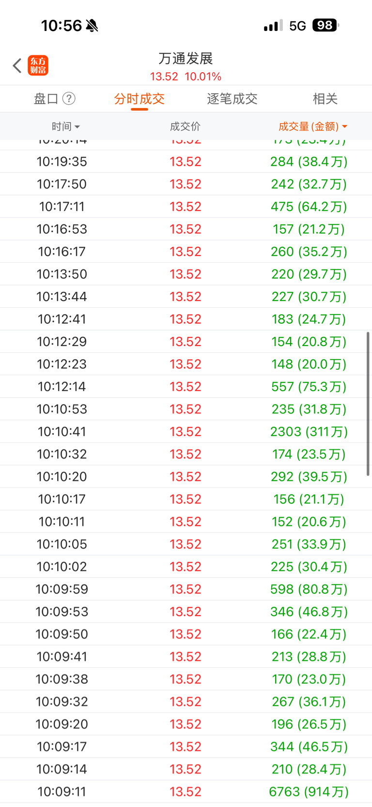372x807 pixels.
Task: Open the 东方财富 logo icon
Action: [38, 65]
